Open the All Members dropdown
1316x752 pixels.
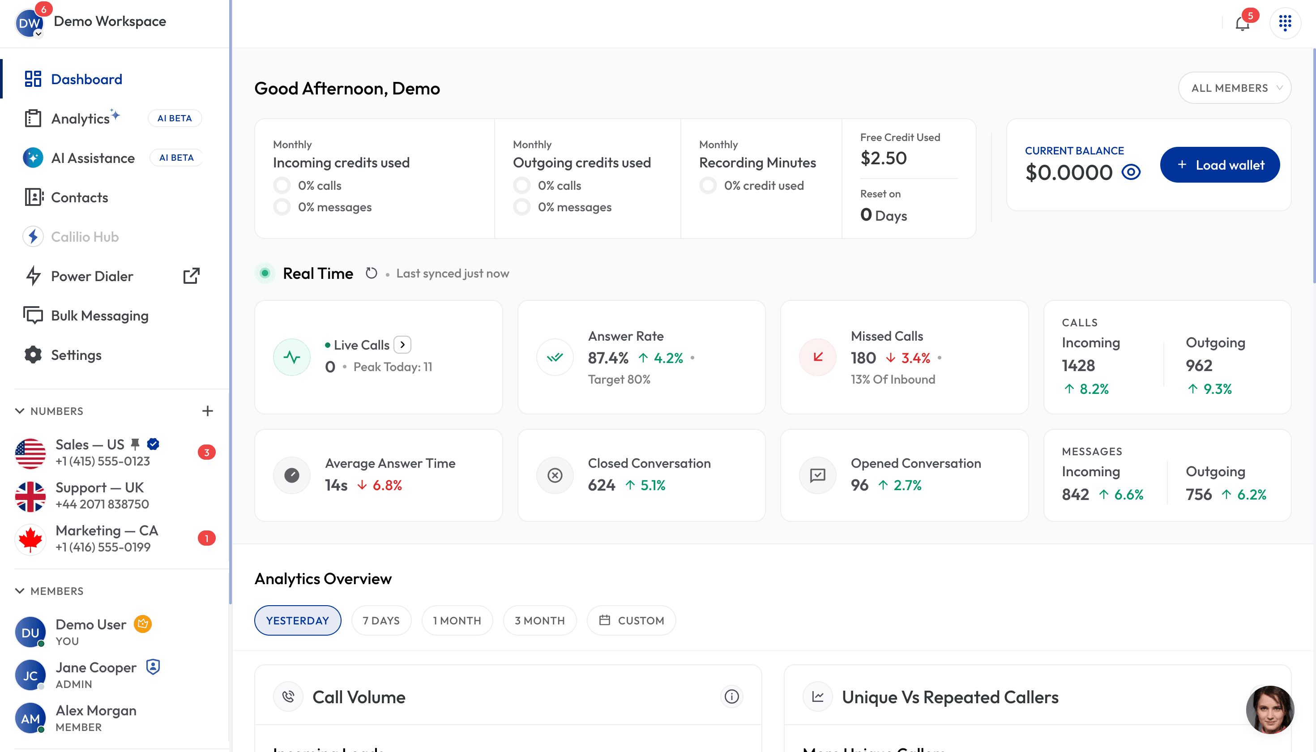1235,88
